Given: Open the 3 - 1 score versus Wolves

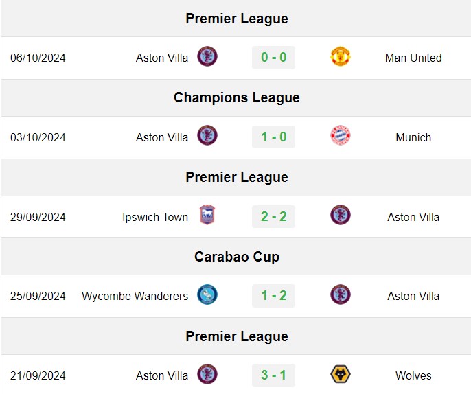Looking at the screenshot, I should pos(274,375).
